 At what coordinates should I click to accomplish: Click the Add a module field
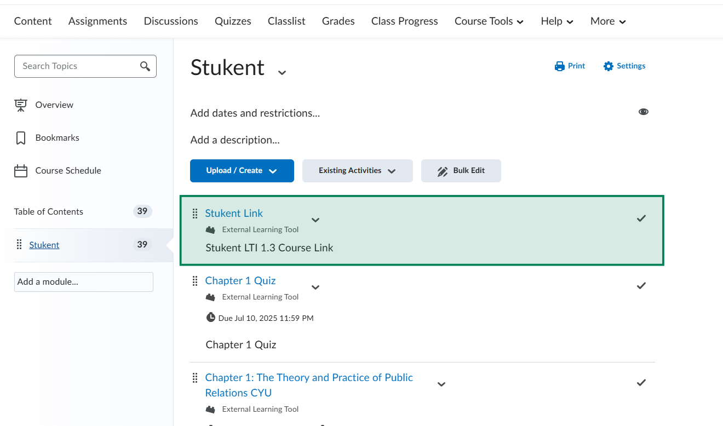[x=83, y=282]
